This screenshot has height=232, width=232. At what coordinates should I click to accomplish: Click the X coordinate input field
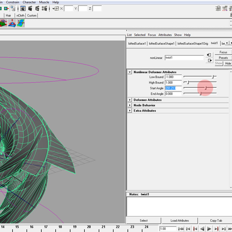pyautogui.click(x=68, y=8)
